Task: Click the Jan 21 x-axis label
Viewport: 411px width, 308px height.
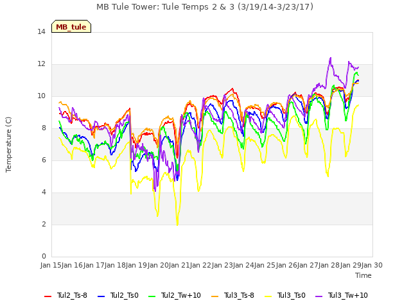Action: (x=180, y=265)
